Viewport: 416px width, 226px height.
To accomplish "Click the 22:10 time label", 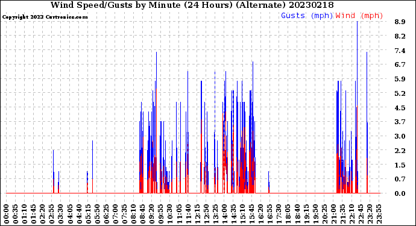I will [x=351, y=214].
